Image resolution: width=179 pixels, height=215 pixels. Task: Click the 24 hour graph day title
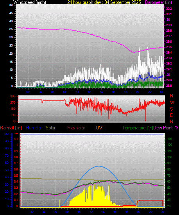[x=104, y=2]
